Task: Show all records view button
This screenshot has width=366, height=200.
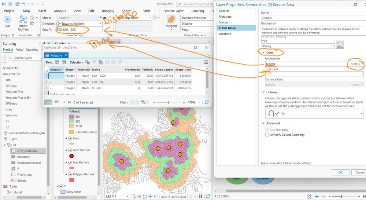Action: (48, 102)
